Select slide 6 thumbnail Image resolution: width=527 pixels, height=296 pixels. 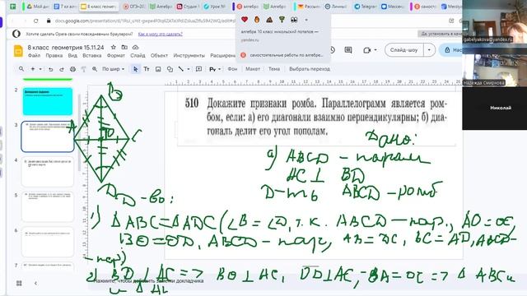(x=48, y=242)
